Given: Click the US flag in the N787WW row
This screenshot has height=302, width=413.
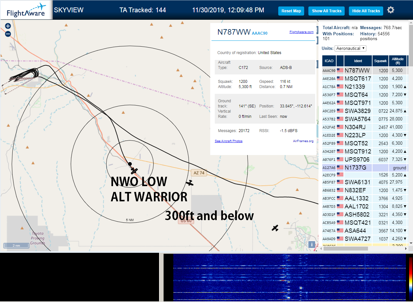Looking at the screenshot, I should [340, 70].
